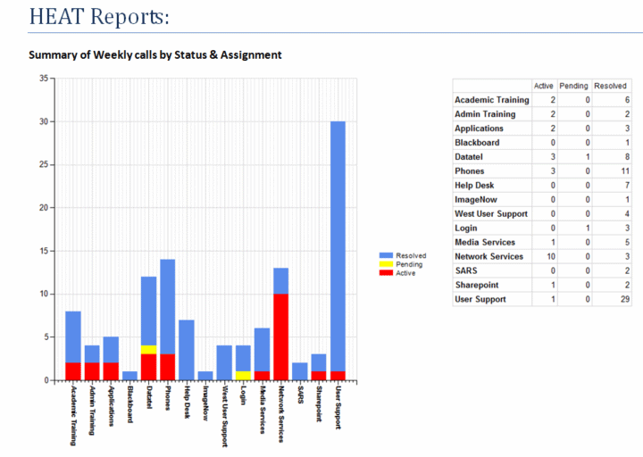The image size is (643, 457).
Task: Click the blue Media Services bar segment
Action: 263,349
